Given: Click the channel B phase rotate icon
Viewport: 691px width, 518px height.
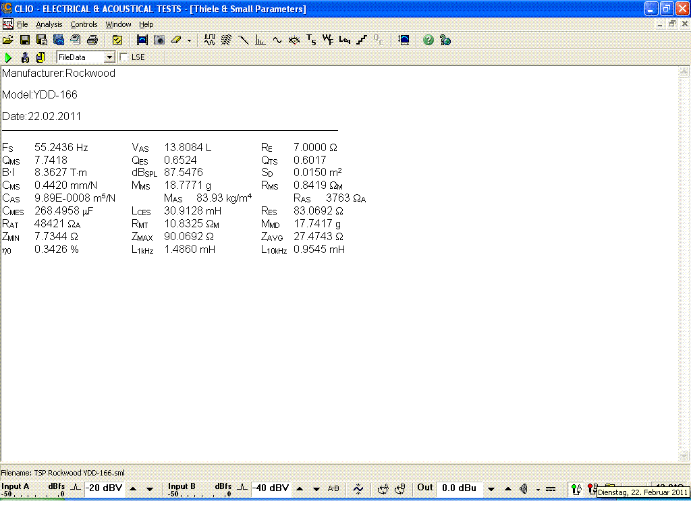Looking at the screenshot, I should coord(399,488).
